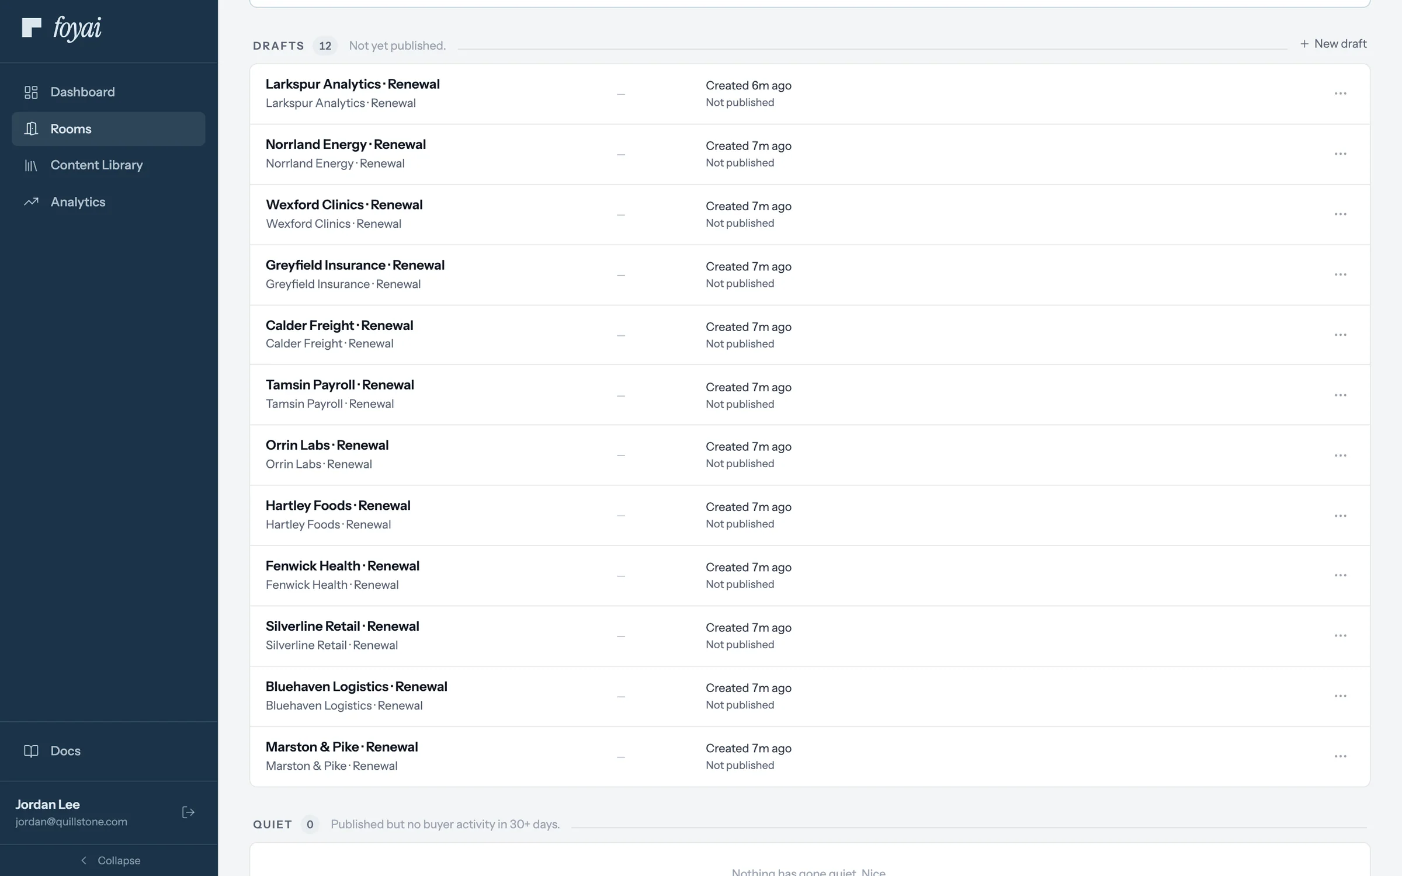1402x876 pixels.
Task: Open Greyfield Insurance Renewal draft title
Action: pos(355,265)
